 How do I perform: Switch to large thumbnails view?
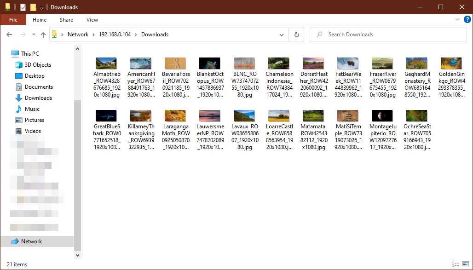click(x=465, y=264)
